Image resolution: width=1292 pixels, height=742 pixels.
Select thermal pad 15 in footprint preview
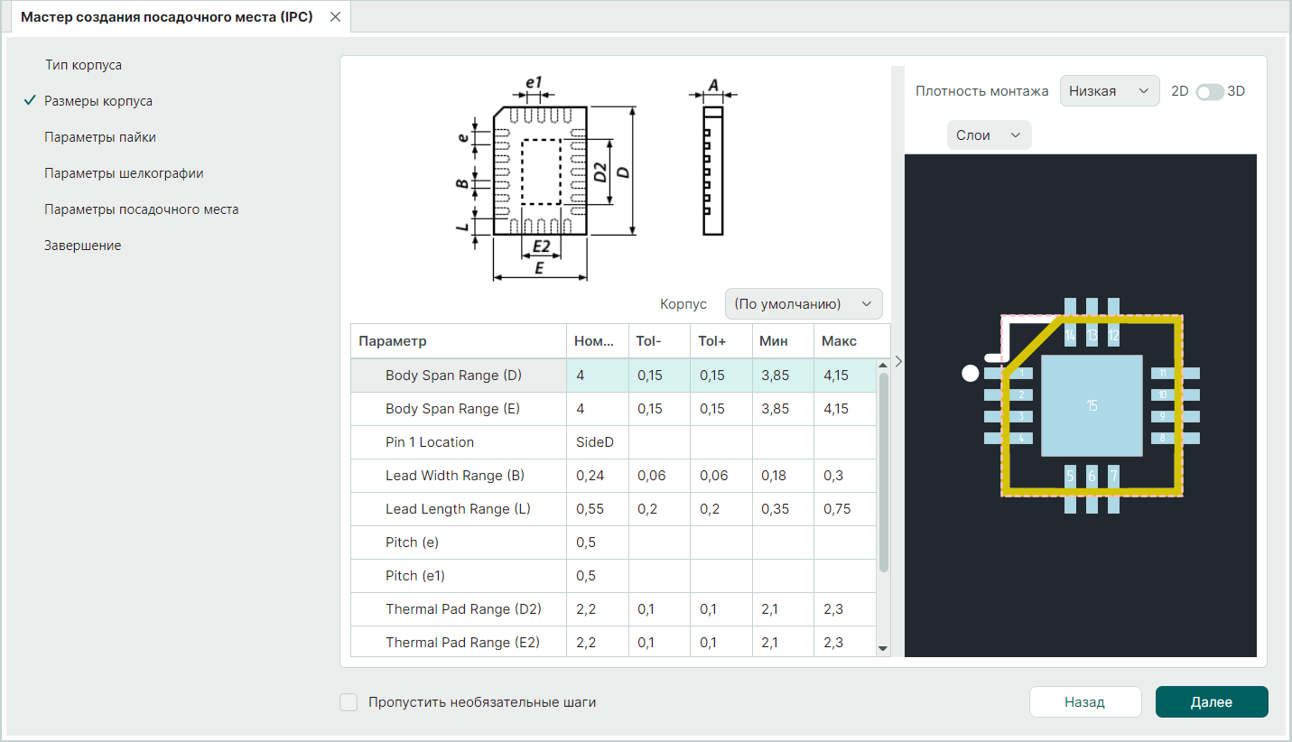[x=1092, y=405]
